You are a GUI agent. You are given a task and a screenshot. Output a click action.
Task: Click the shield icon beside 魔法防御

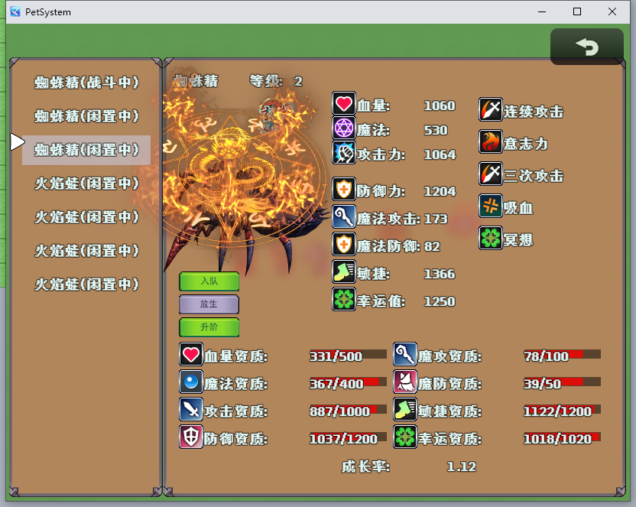[343, 244]
